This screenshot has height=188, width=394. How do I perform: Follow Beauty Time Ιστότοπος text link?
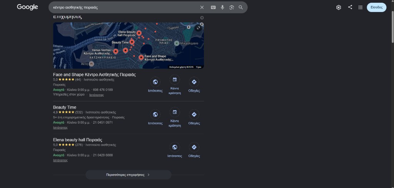pyautogui.click(x=60, y=128)
